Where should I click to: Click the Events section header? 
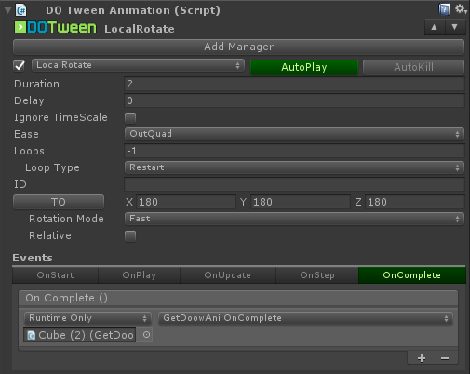point(33,258)
